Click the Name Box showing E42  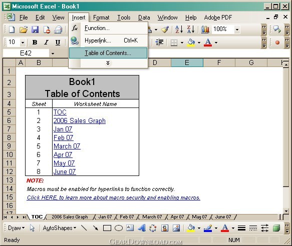coord(26,53)
